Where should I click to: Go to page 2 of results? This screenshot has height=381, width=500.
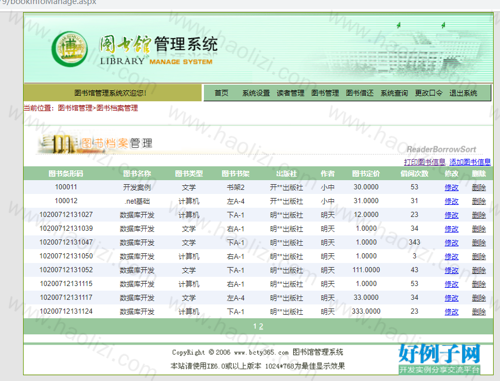(x=261, y=326)
